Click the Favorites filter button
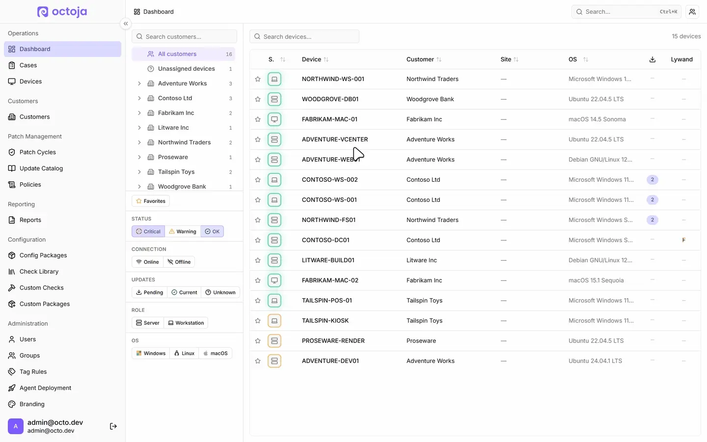Image resolution: width=707 pixels, height=442 pixels. click(151, 201)
